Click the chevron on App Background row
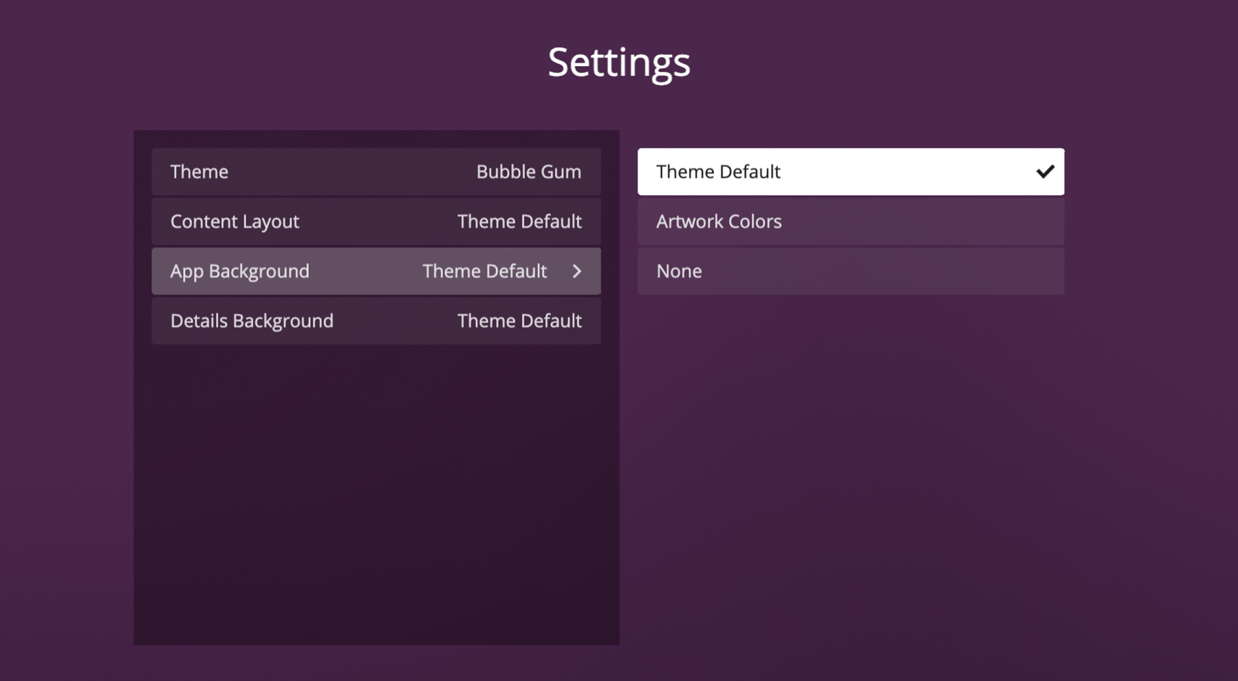 (577, 271)
